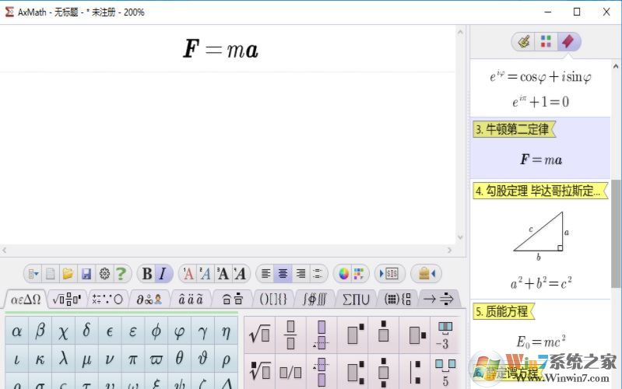This screenshot has height=389, width=622.
Task: Open the sum and product tab ΣΠU
Action: click(x=356, y=300)
